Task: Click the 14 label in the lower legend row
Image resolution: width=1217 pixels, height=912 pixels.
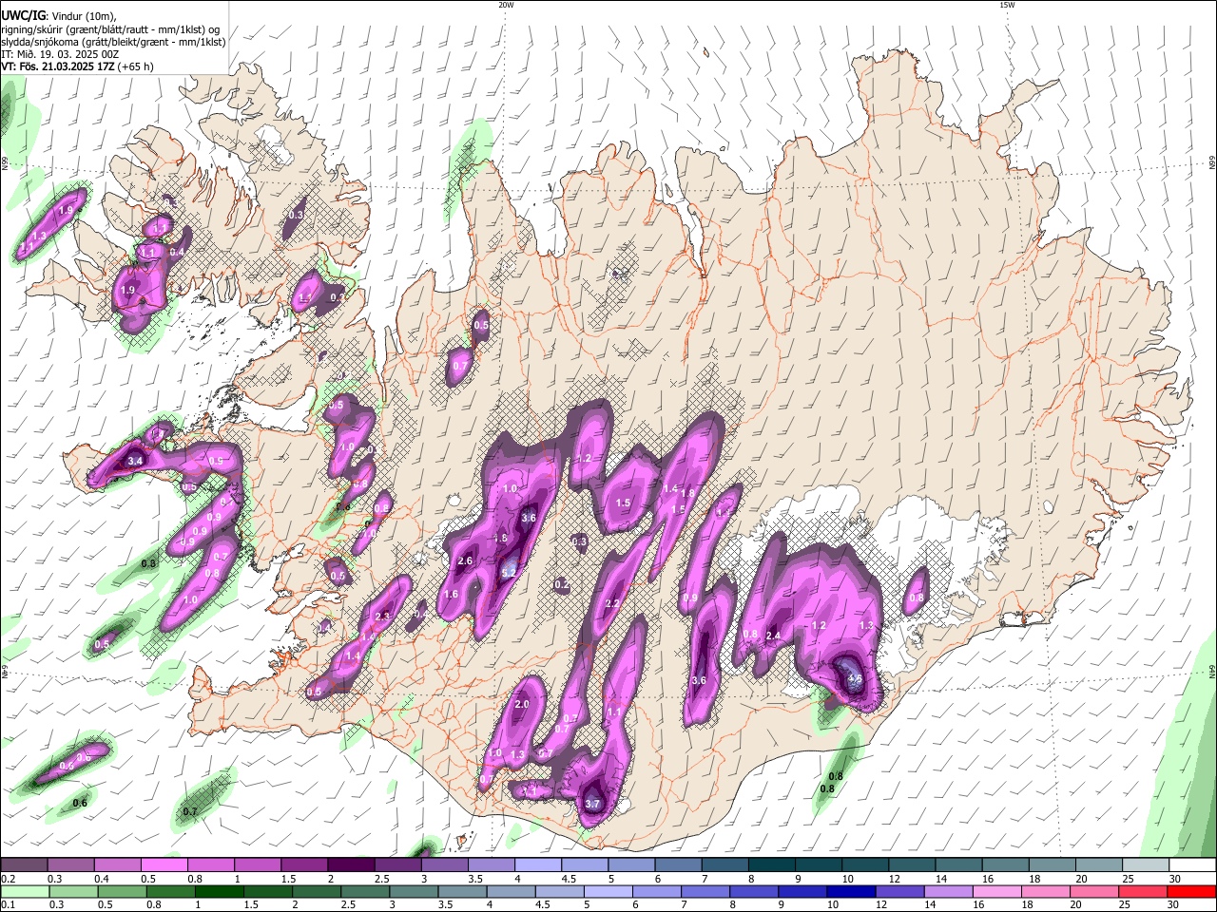Action: click(x=929, y=903)
